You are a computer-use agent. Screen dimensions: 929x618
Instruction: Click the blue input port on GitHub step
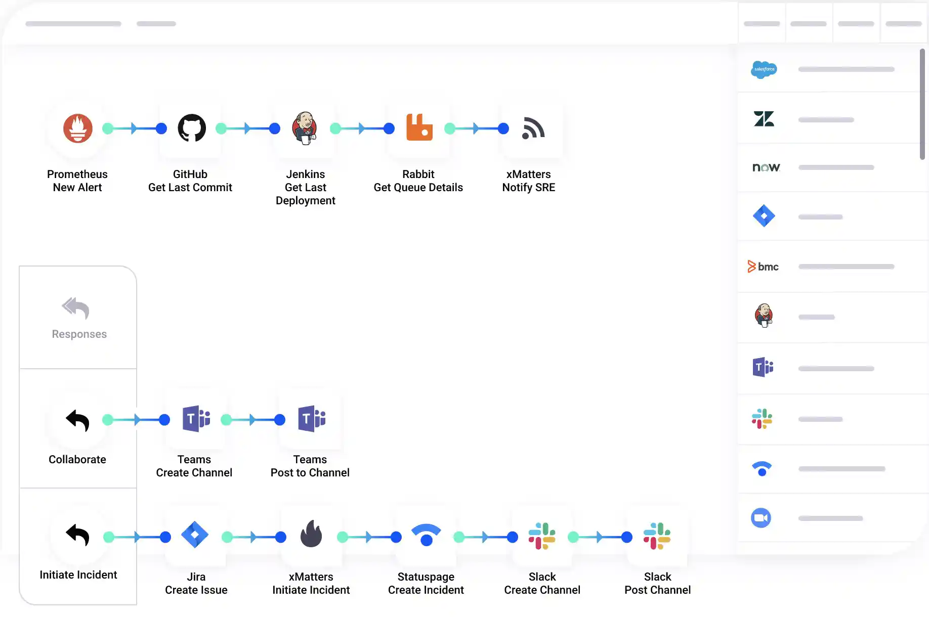[161, 128]
